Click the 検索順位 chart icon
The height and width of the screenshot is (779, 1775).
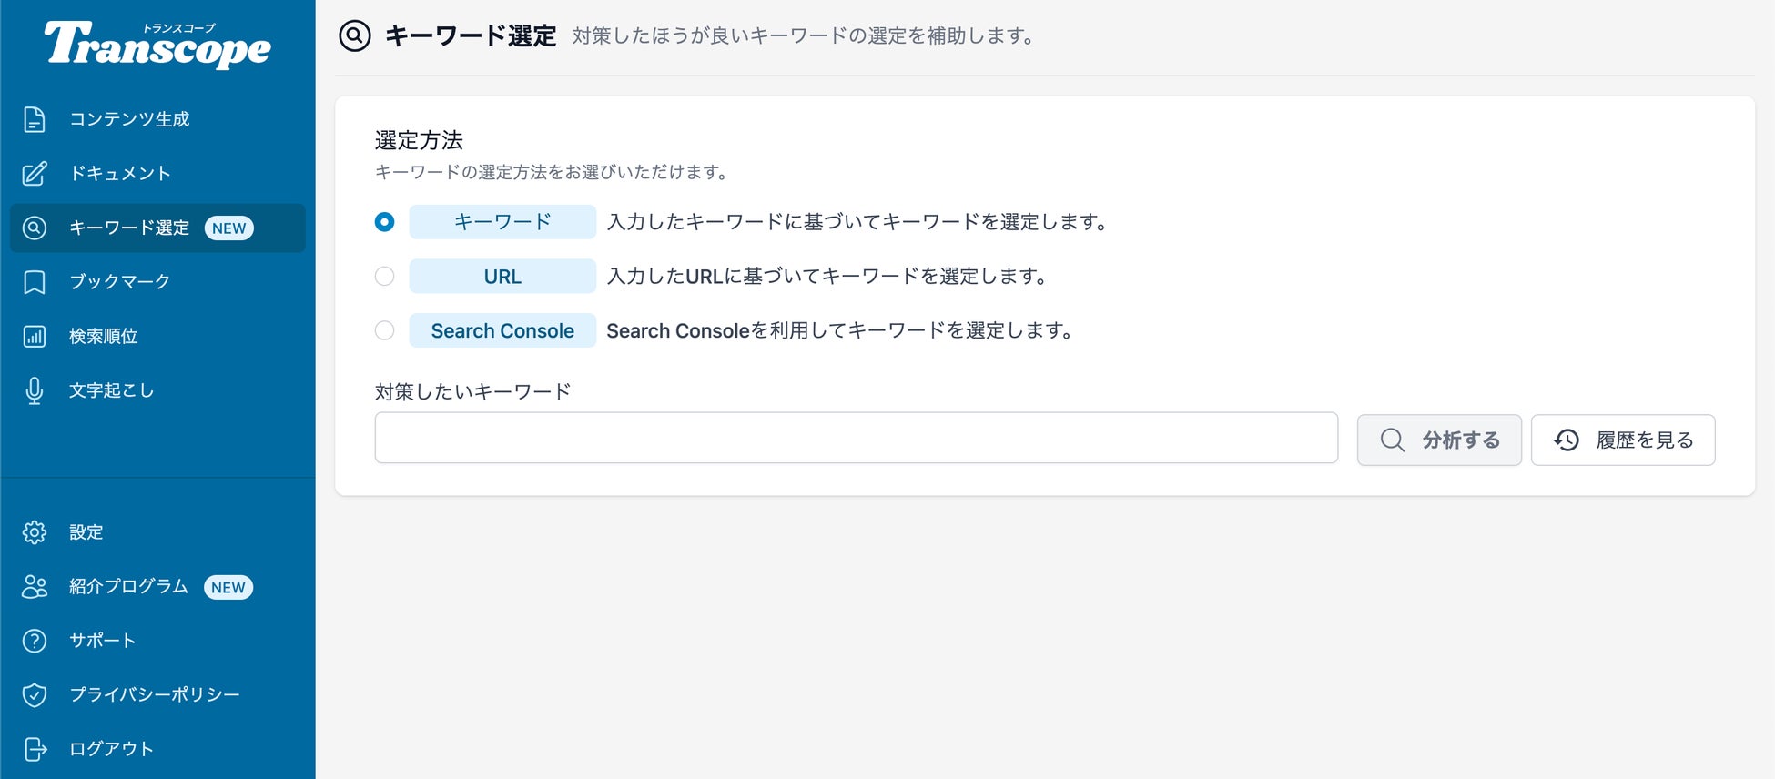click(35, 337)
